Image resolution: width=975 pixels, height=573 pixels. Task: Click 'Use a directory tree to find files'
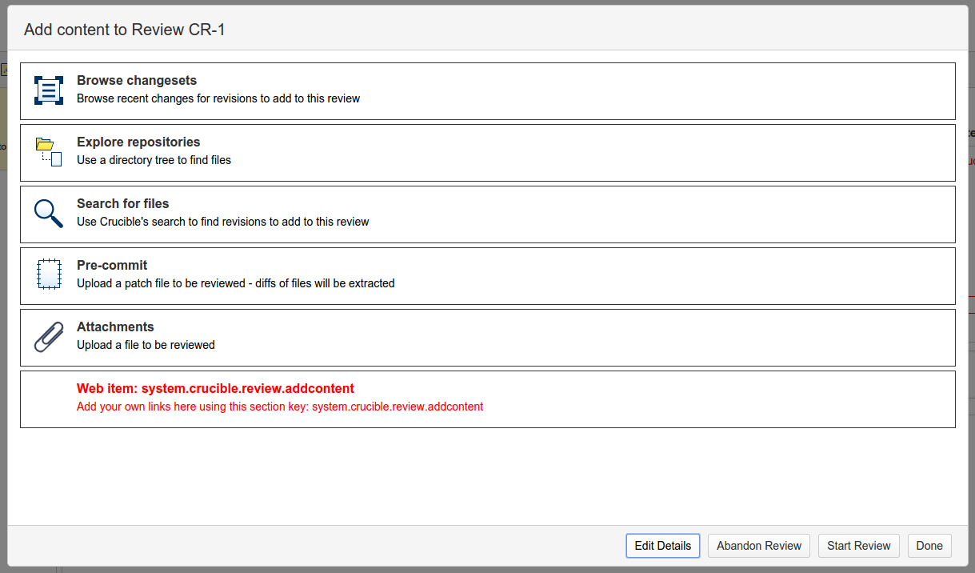[154, 160]
